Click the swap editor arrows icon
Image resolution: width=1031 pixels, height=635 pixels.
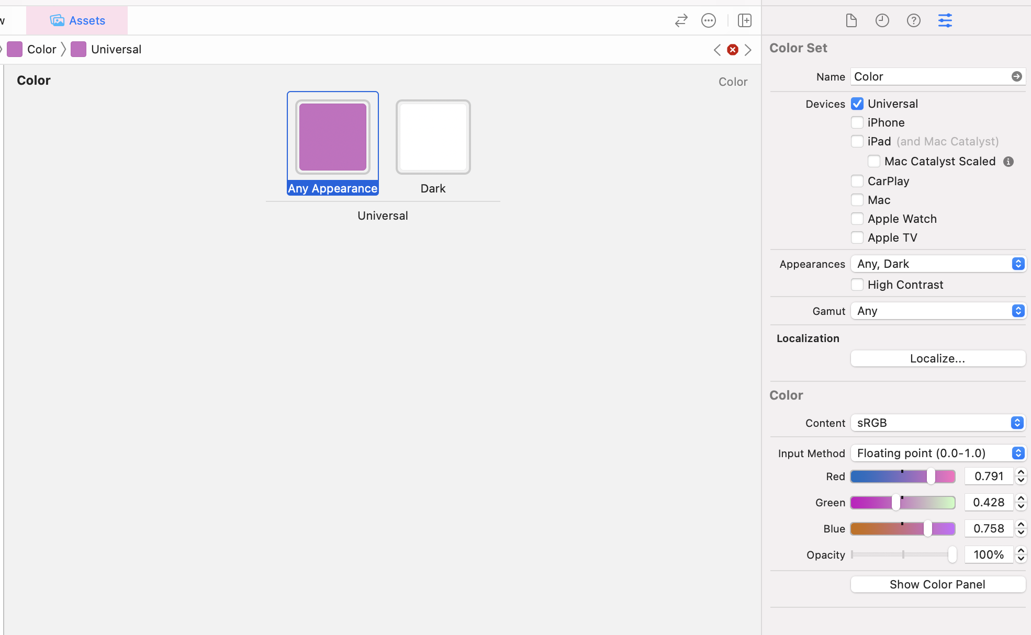pos(681,20)
